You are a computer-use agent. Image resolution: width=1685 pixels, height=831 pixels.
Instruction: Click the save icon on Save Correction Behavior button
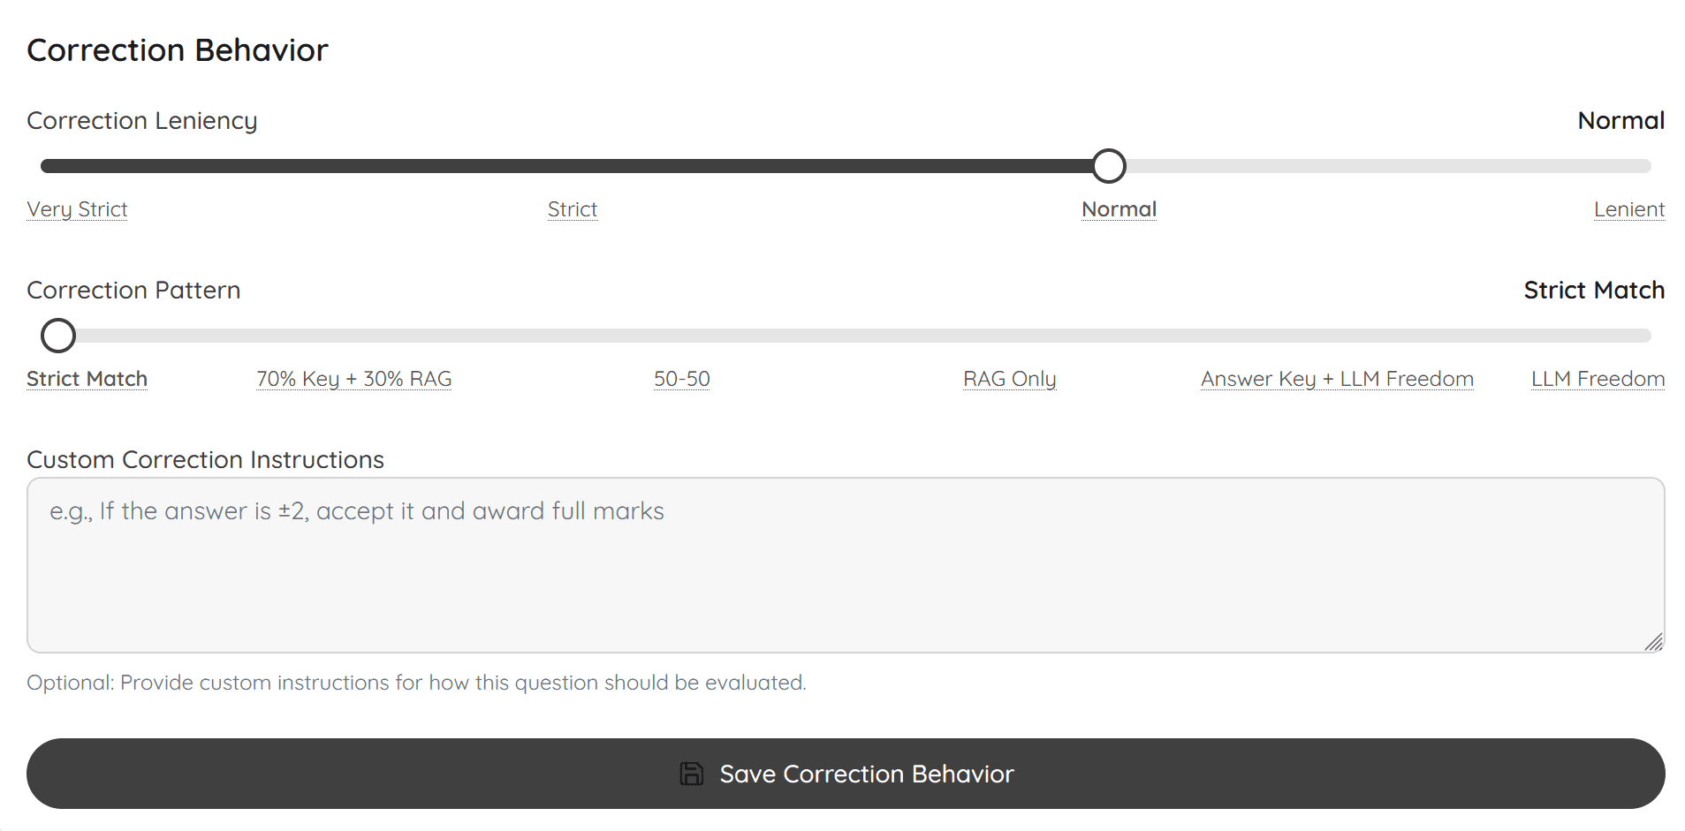690,773
